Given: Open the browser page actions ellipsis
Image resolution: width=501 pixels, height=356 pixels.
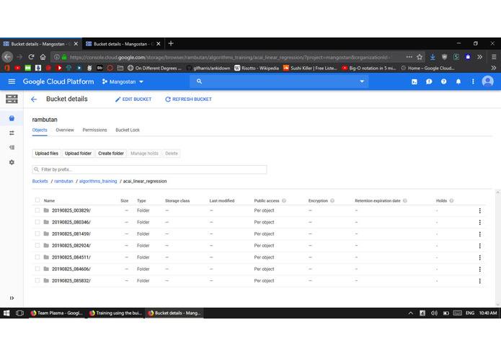Looking at the screenshot, I should [x=409, y=57].
